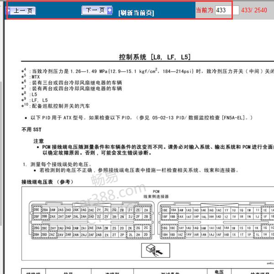This screenshot has height=274, width=274.
Task: Click footnote *7 装有两台或四台冷却风扇继电器的车辆
Action: point(72,88)
